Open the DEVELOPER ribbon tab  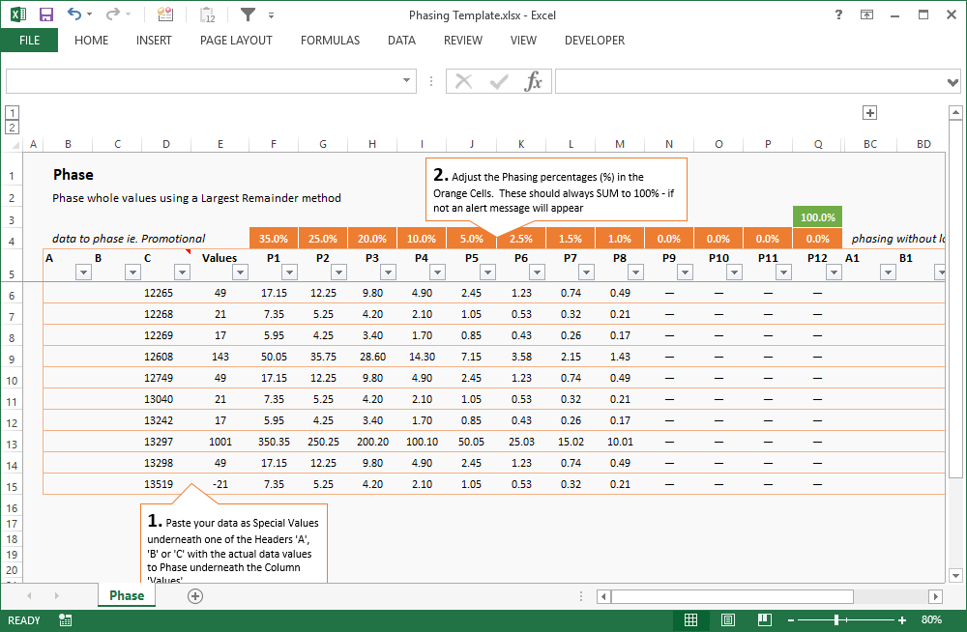(x=594, y=41)
